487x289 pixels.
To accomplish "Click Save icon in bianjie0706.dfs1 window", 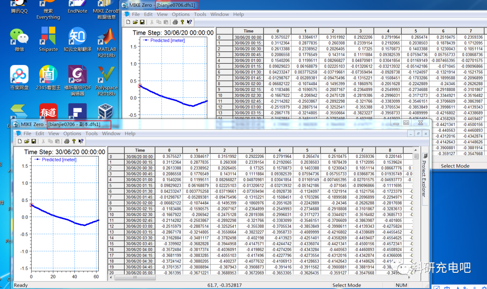I will click(x=142, y=22).
